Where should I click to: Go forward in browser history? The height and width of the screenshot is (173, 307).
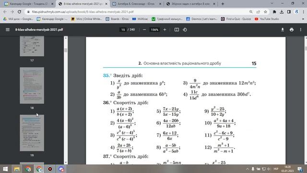[x=12, y=12]
